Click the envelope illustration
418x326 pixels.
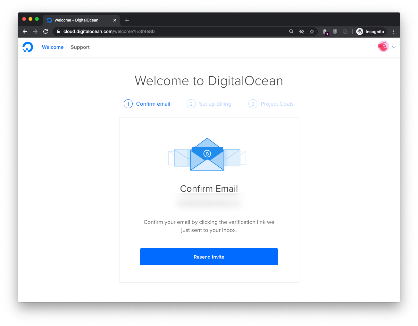tap(207, 154)
